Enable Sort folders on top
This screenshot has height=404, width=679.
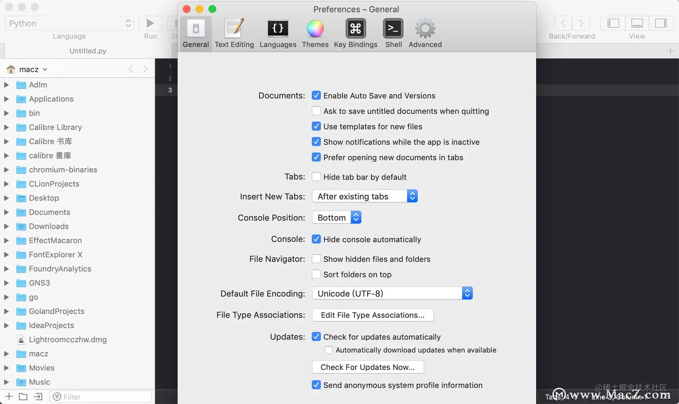pos(317,274)
